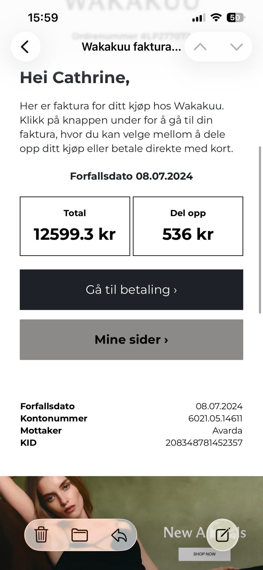
Task: Click the 'SHOP NOW' banner button
Action: pos(204,554)
